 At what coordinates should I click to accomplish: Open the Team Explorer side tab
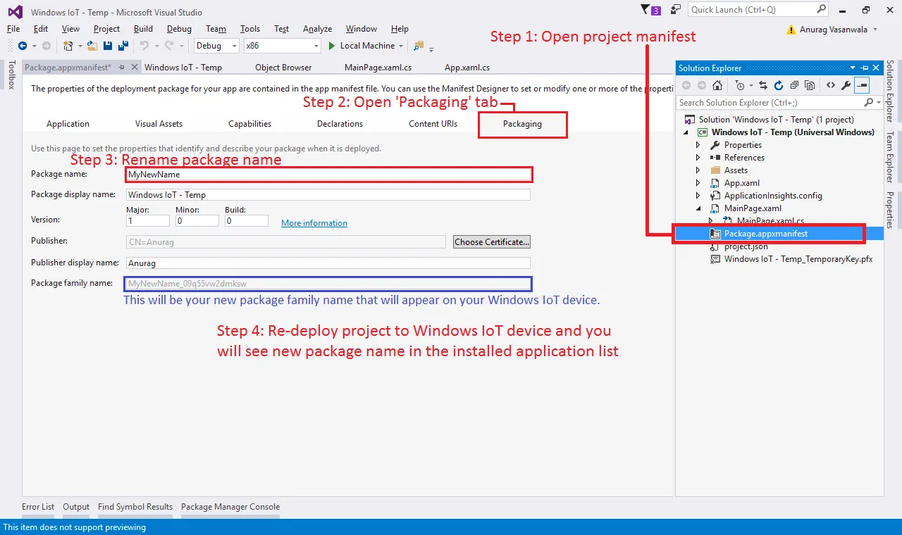click(890, 157)
